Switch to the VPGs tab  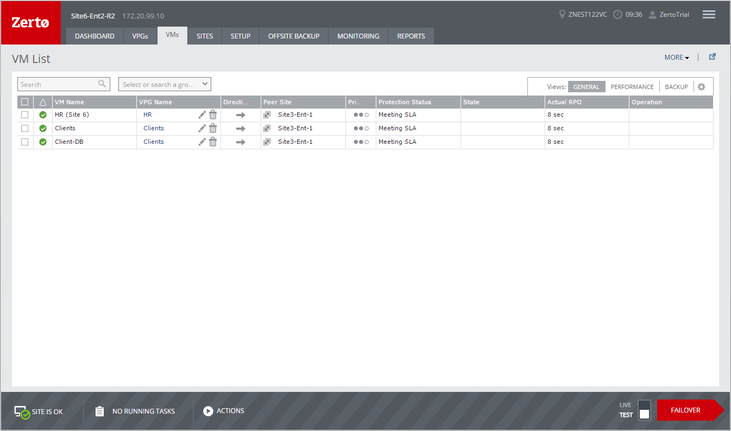(140, 36)
